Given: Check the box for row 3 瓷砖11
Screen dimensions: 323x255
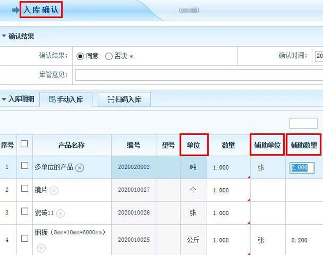Looking at the screenshot, I should [x=25, y=212].
